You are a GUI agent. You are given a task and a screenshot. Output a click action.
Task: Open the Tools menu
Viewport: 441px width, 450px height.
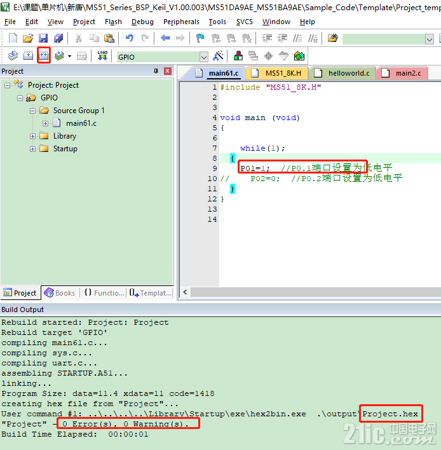(x=217, y=22)
